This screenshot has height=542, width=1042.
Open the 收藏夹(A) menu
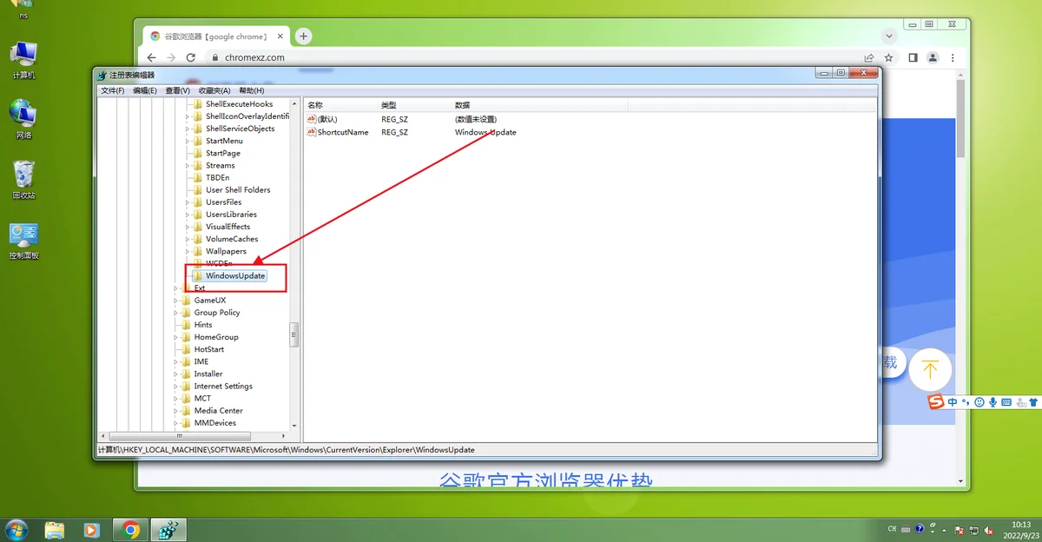click(x=214, y=90)
